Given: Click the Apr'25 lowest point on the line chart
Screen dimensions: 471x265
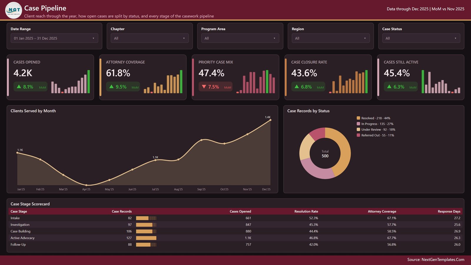Looking at the screenshot, I should [x=86, y=185].
